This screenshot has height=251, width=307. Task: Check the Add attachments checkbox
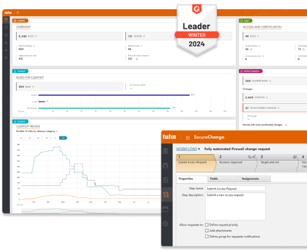coord(207,230)
